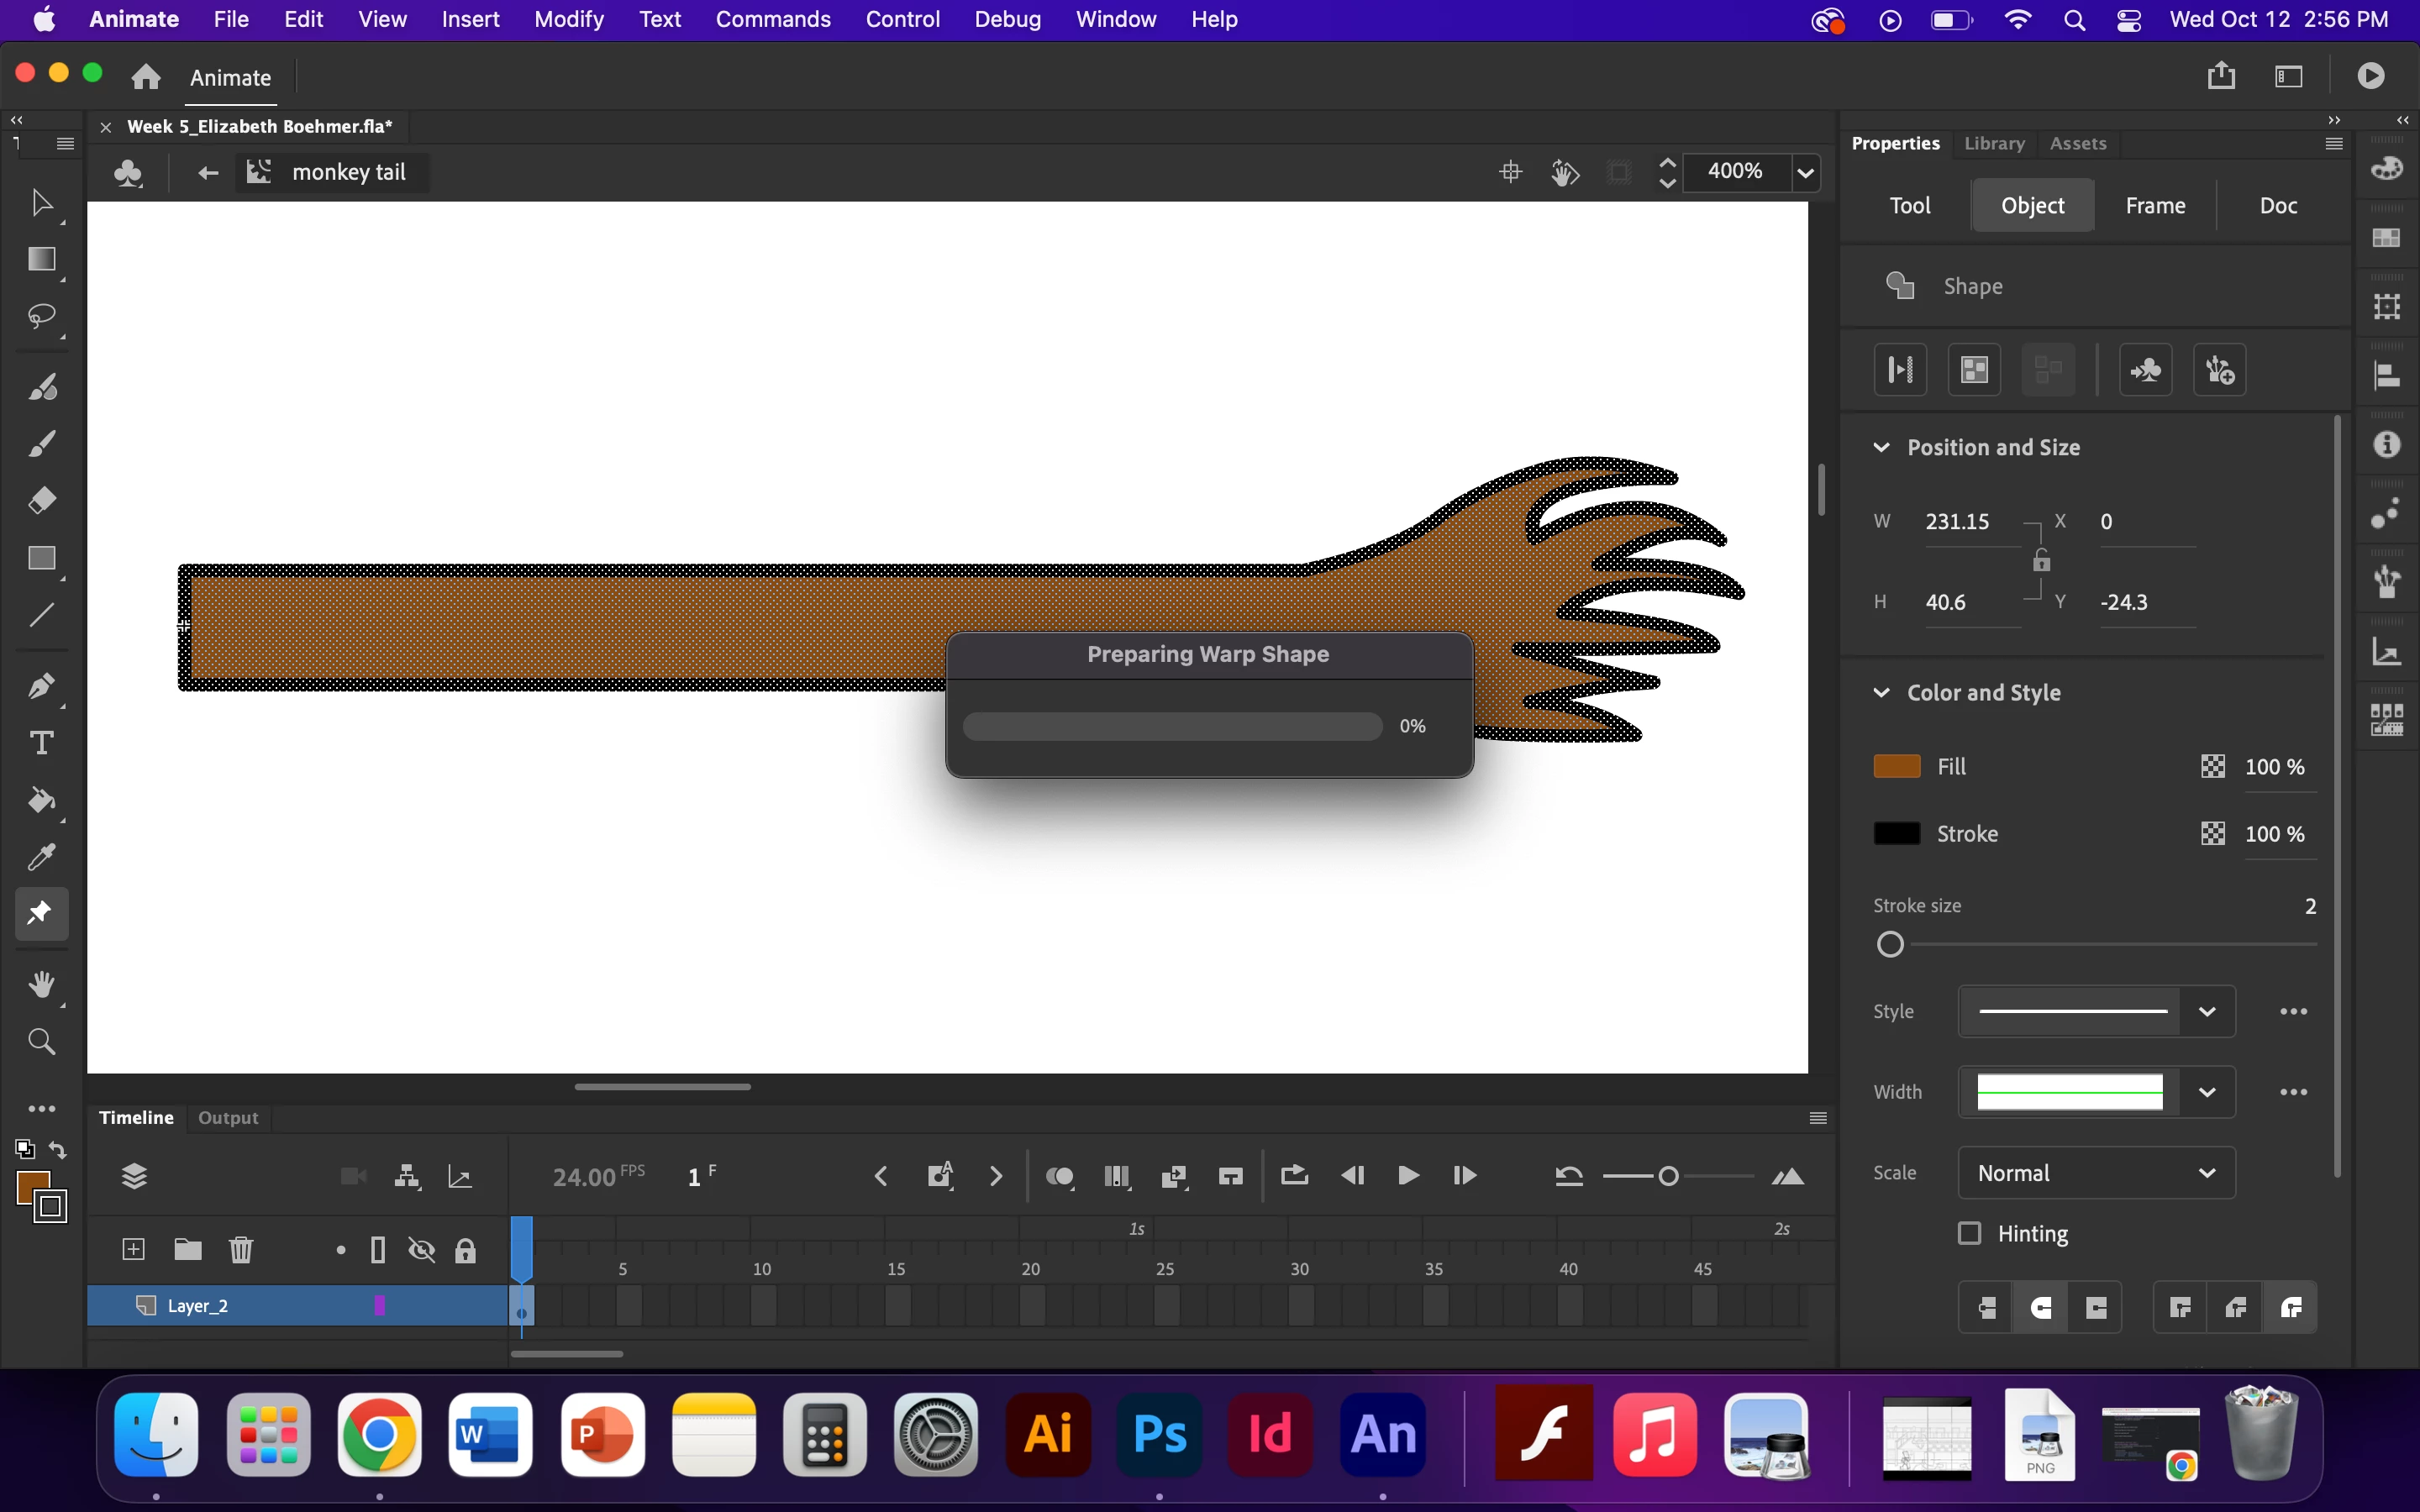Click the Onion Skin timeline icon
This screenshot has height=1512, width=2420.
click(1059, 1176)
